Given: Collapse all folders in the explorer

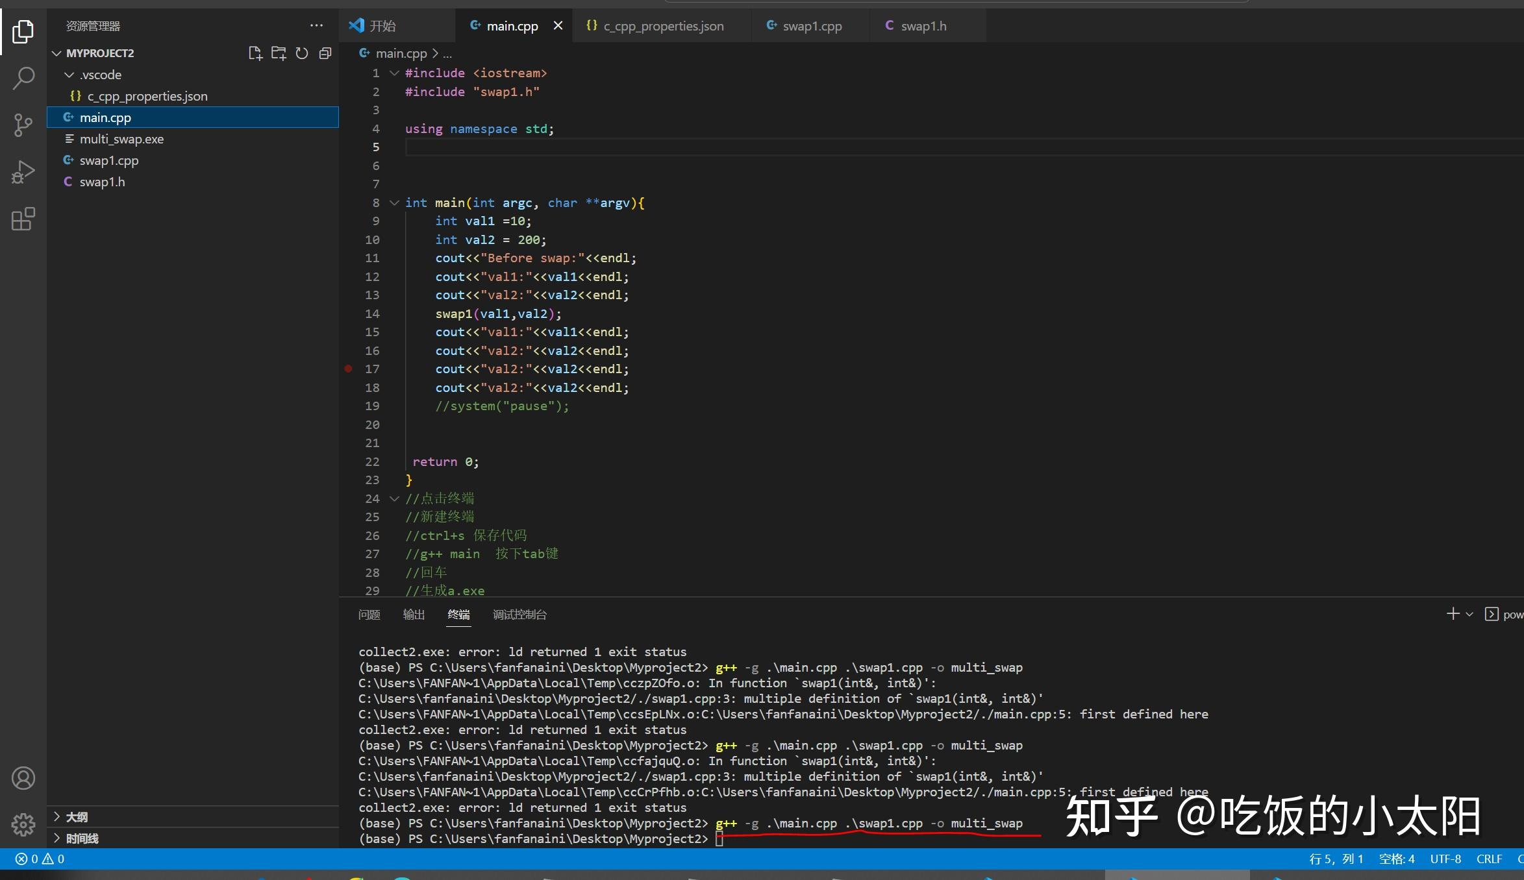Looking at the screenshot, I should coord(325,53).
